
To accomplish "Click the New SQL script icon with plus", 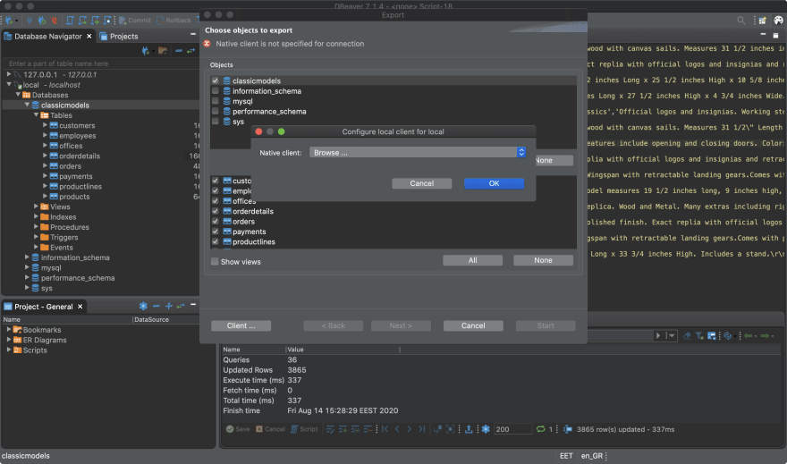I will (x=95, y=21).
